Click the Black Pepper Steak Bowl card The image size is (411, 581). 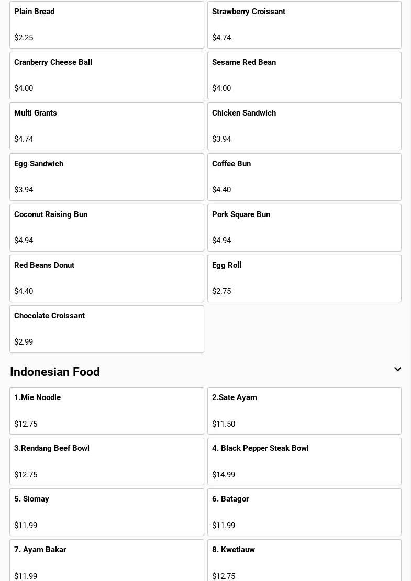pos(304,461)
